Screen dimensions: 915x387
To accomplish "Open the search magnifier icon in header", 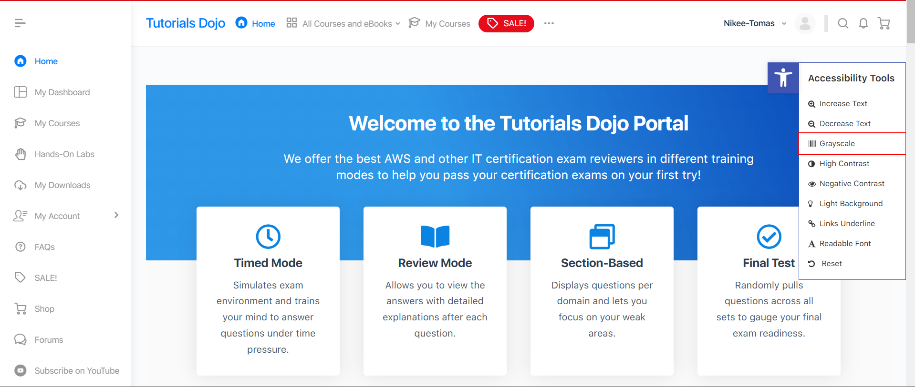I will click(843, 23).
